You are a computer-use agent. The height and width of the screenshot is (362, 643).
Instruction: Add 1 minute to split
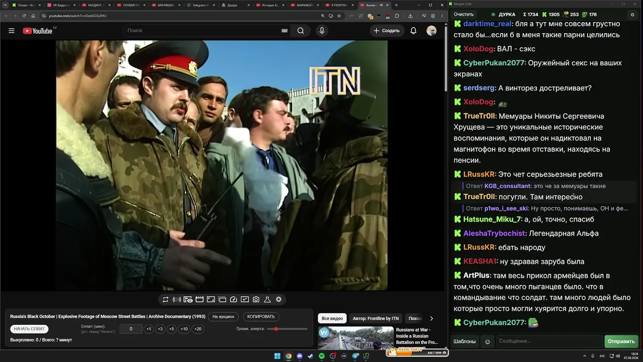(149, 329)
